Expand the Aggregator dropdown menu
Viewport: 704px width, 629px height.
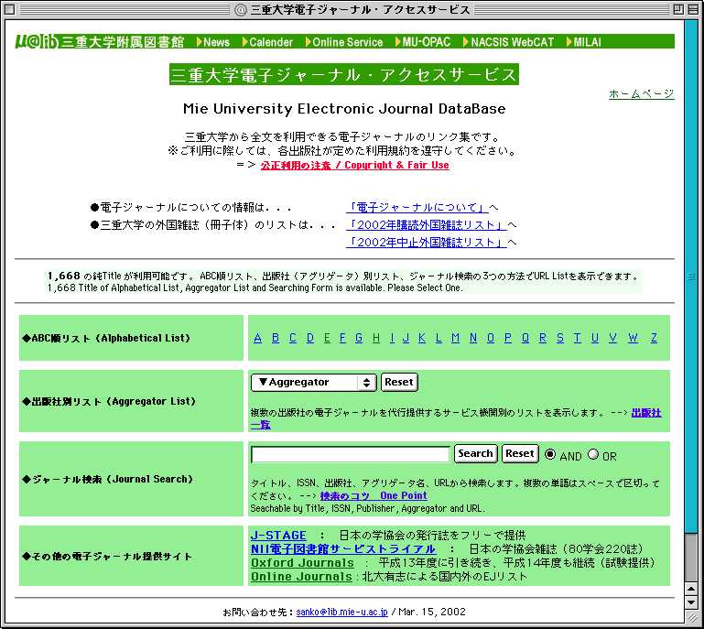pyautogui.click(x=313, y=383)
